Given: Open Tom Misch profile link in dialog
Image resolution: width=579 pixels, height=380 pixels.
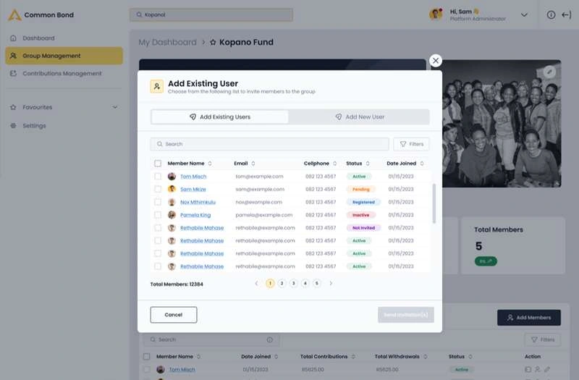Looking at the screenshot, I should click(x=193, y=177).
